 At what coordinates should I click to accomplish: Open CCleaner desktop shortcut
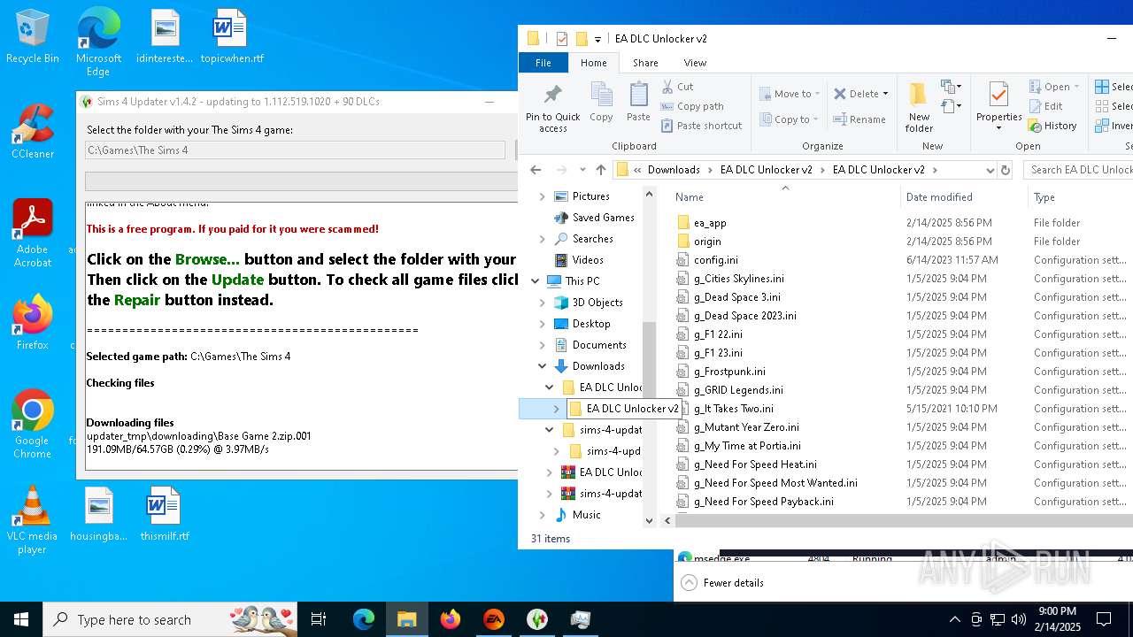pos(33,131)
